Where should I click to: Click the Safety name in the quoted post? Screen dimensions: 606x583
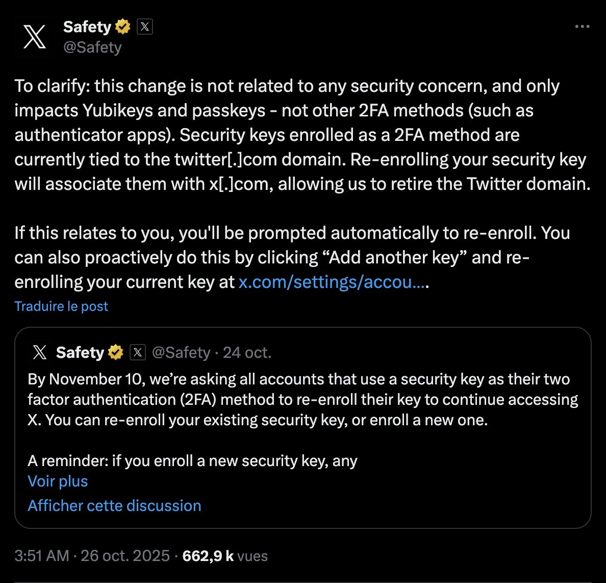[80, 352]
